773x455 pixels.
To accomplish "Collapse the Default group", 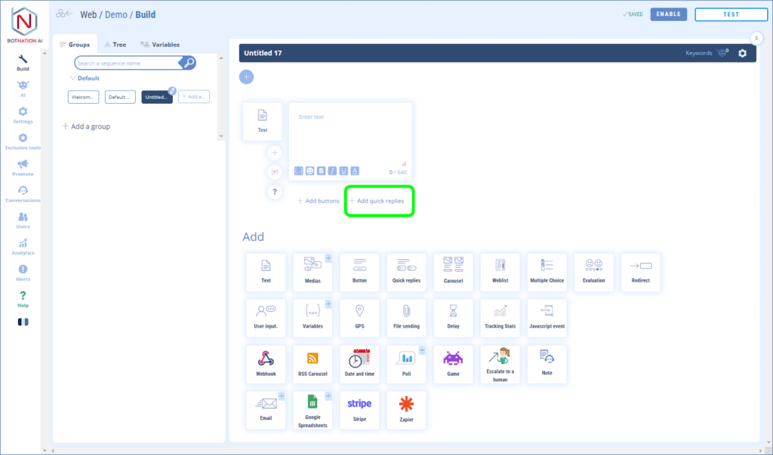I will [72, 78].
